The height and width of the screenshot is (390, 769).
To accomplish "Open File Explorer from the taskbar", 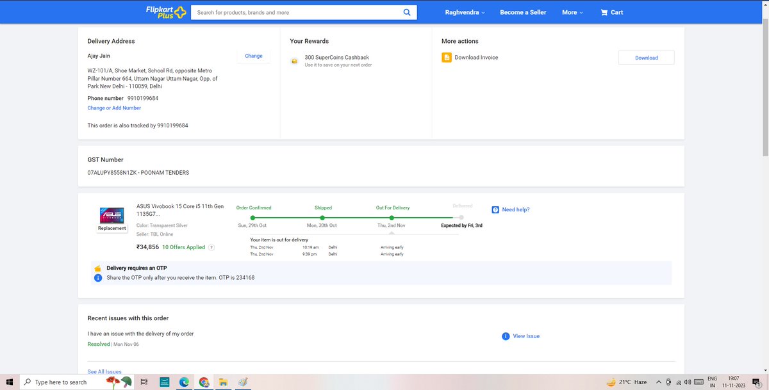I will [223, 382].
